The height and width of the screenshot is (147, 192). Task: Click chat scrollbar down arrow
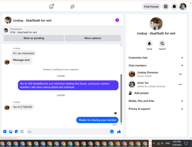121,124
